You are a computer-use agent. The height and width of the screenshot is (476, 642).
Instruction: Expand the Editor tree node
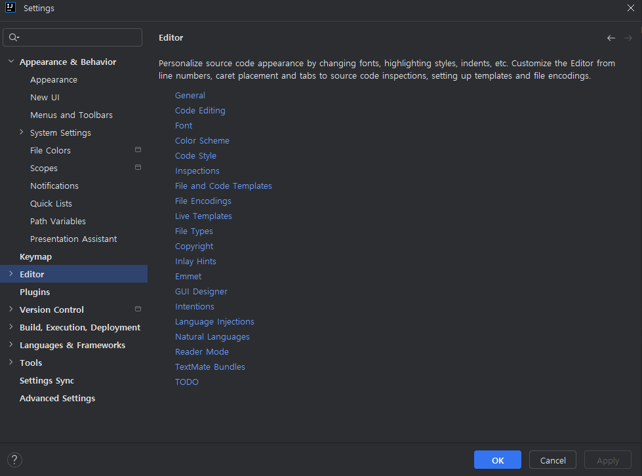(10, 274)
